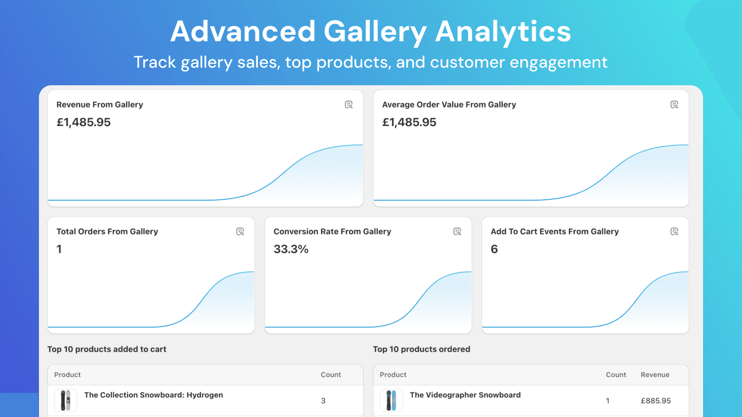
Task: Click Product column header in products ordered table
Action: tap(393, 375)
